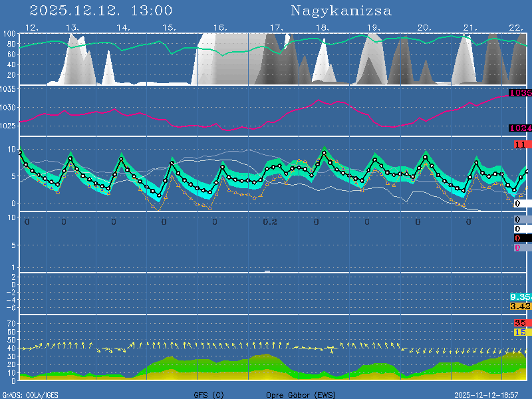Screen dimensions: 532x399
Task: Click the 1024 minimum pressure badge
Action: pos(519,128)
